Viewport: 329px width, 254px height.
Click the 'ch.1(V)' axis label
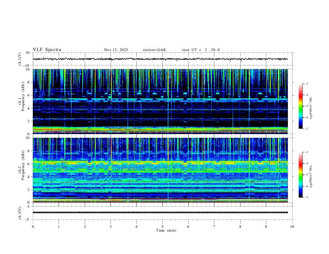click(20, 59)
